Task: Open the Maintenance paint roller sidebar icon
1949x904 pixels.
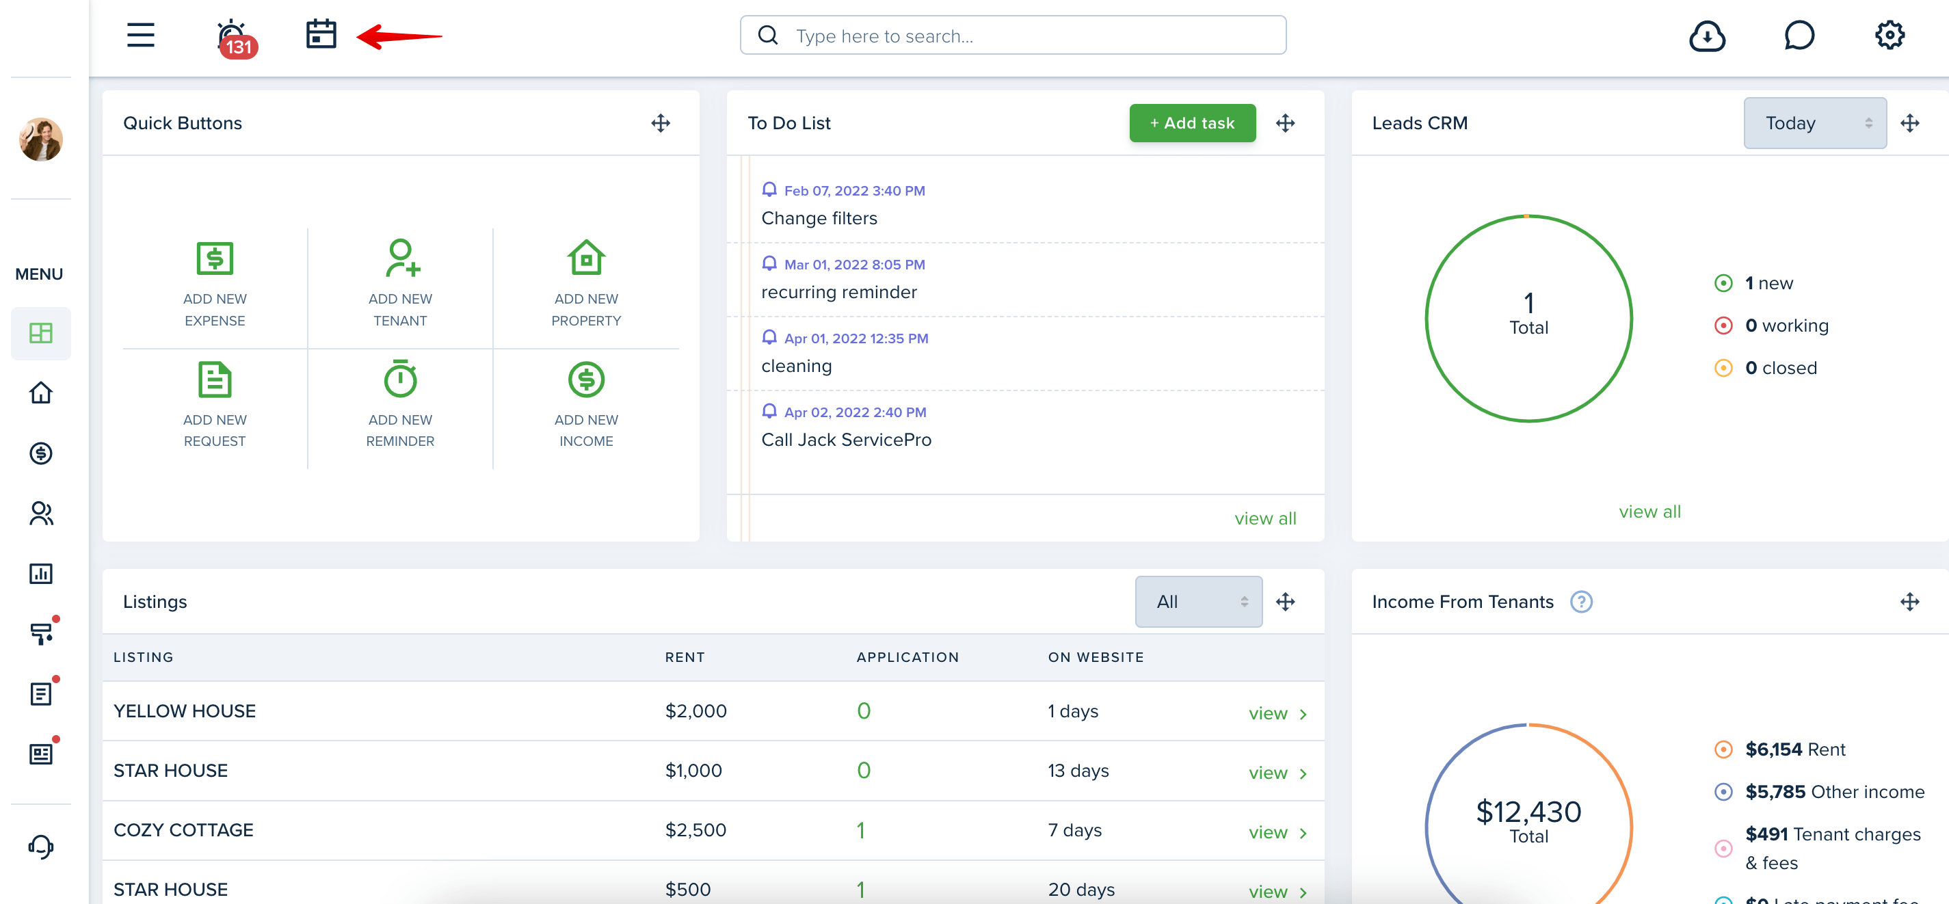Action: (x=41, y=633)
